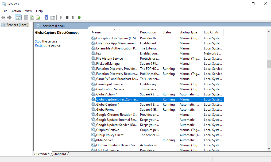Toggle the Show/Hide Action Pane icon
Image resolution: width=271 pixels, height=162 pixels.
pos(53,17)
